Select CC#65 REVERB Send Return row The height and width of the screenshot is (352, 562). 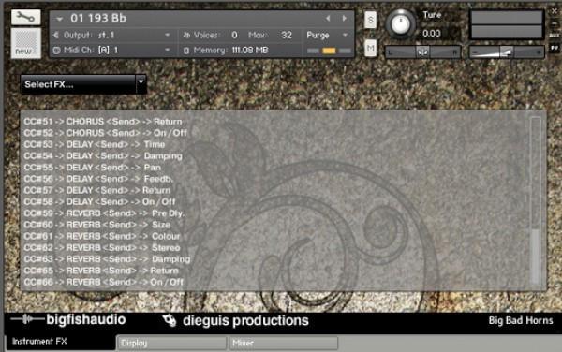[101, 271]
